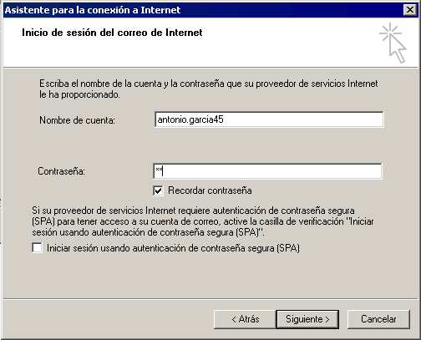Click the wizard cursor icon in header

pos(393,43)
